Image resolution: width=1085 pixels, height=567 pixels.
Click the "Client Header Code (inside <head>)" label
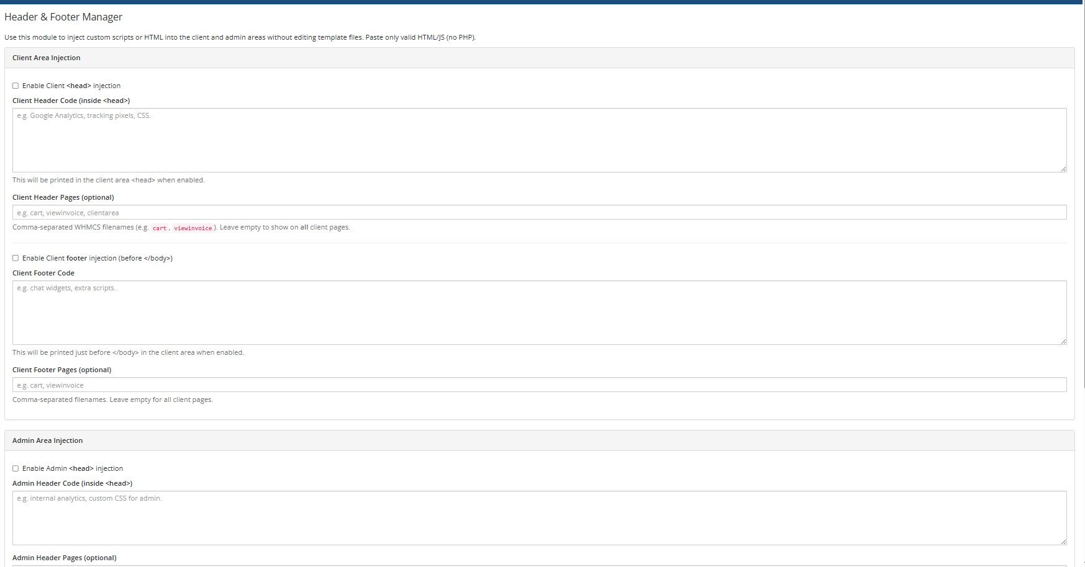coord(71,101)
